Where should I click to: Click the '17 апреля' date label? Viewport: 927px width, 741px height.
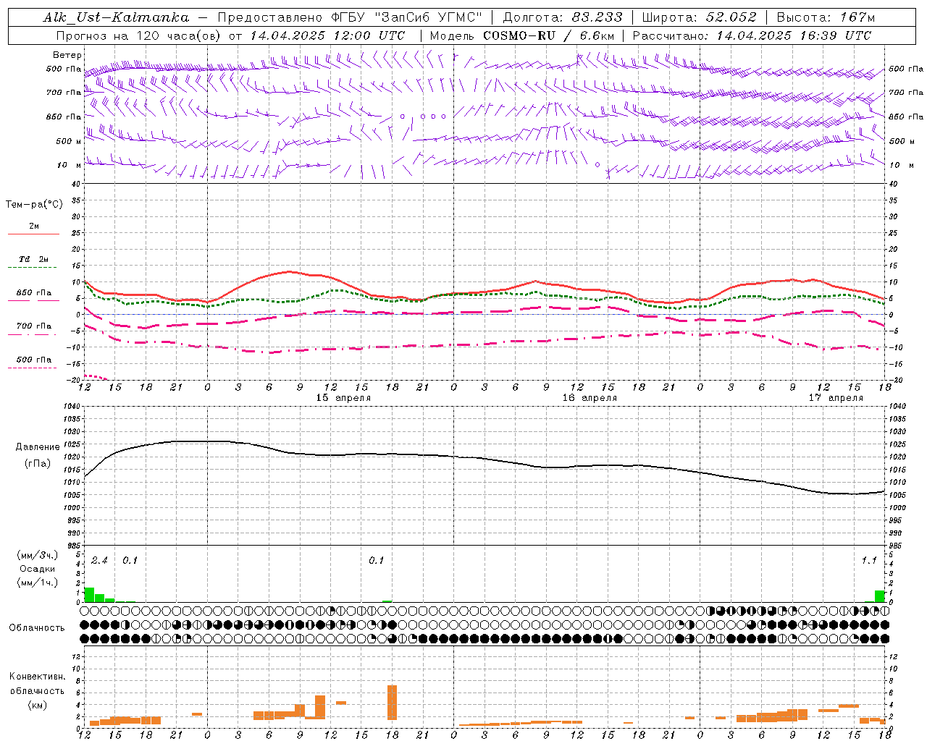836,398
